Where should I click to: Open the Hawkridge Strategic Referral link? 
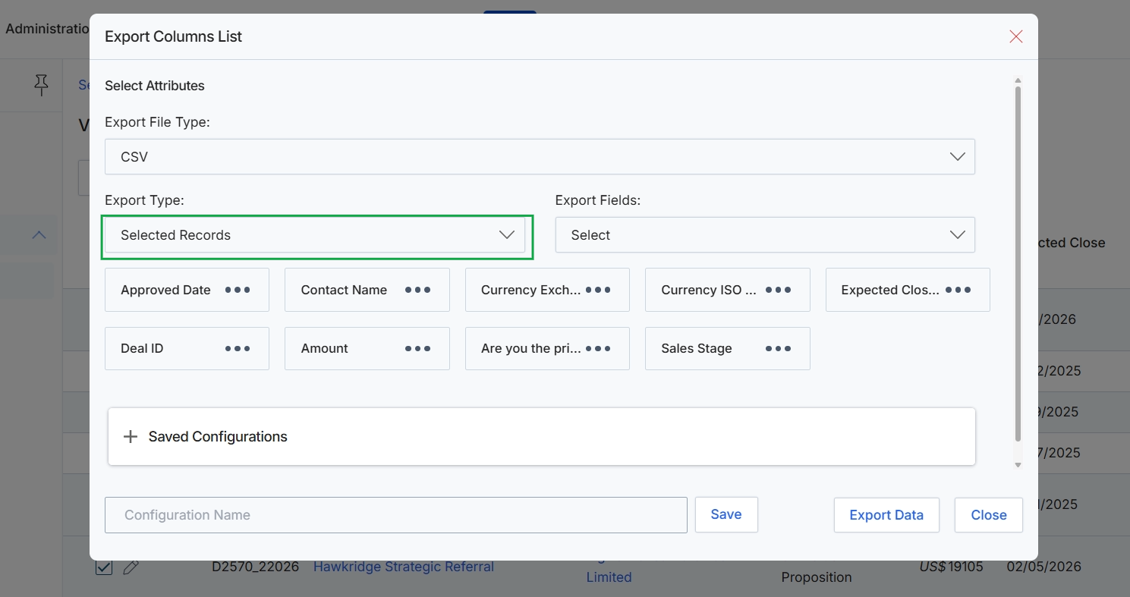point(404,567)
